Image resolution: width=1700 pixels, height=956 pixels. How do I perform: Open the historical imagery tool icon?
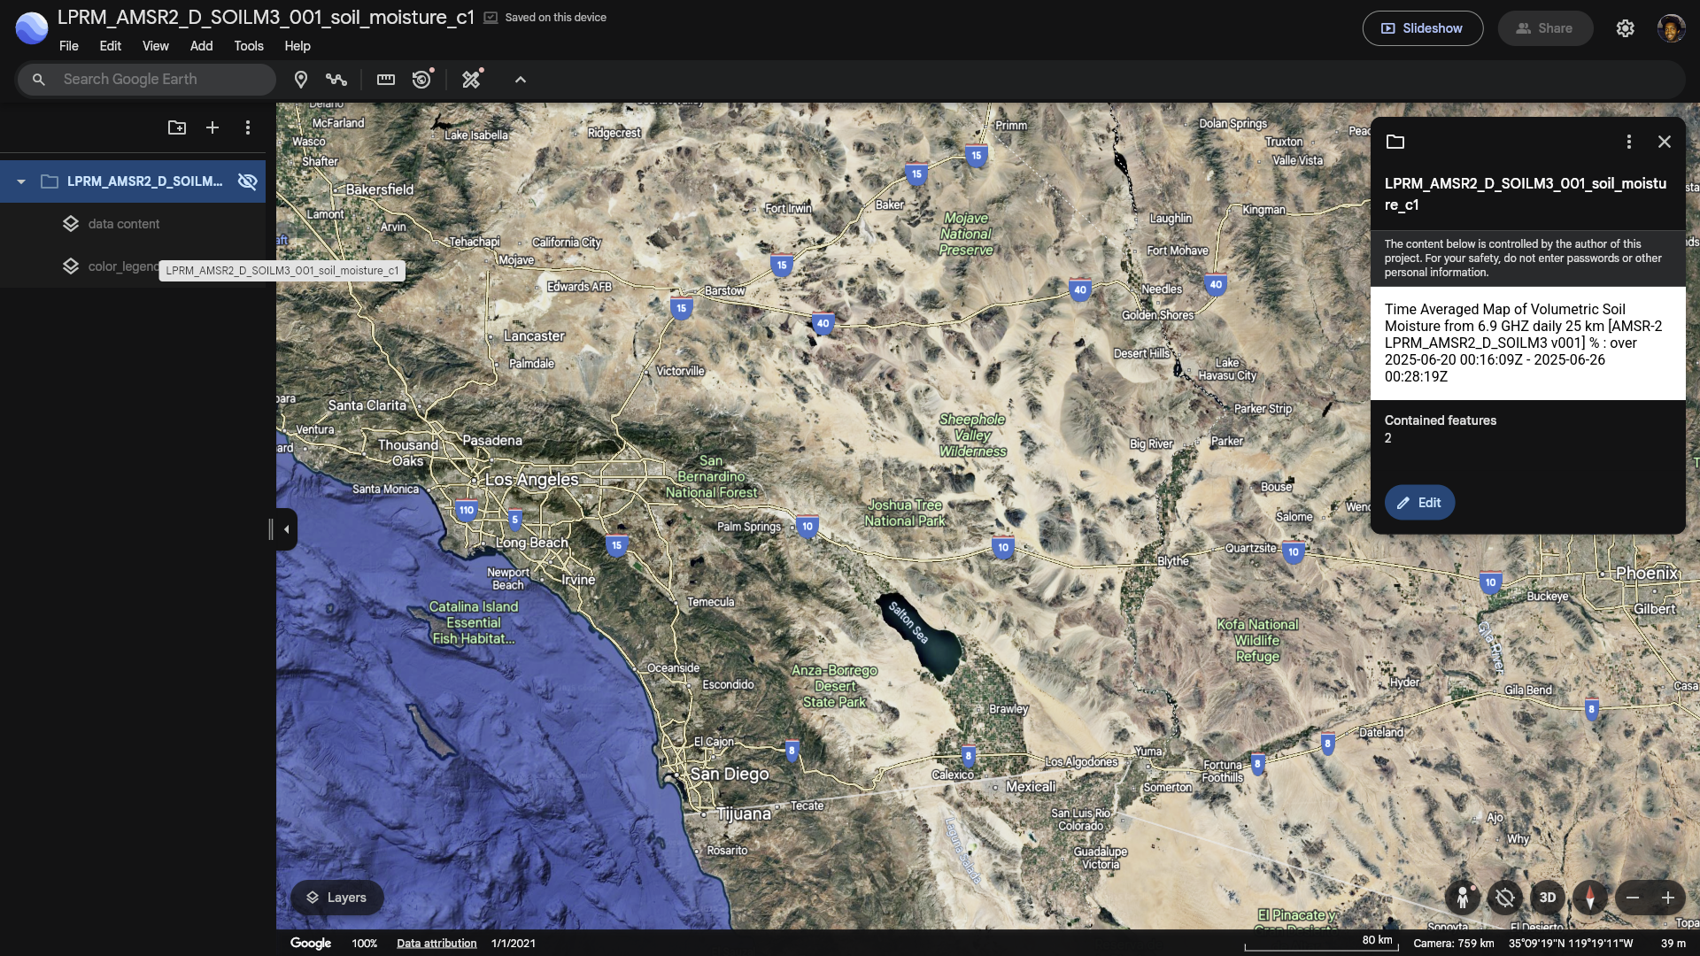click(x=422, y=80)
